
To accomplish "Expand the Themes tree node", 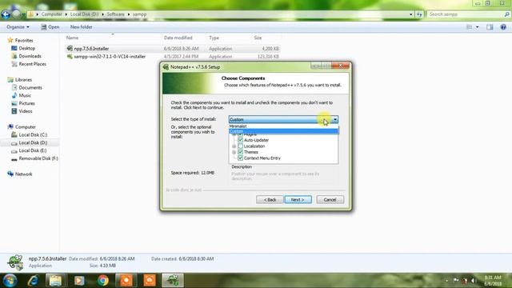I will coord(234,152).
